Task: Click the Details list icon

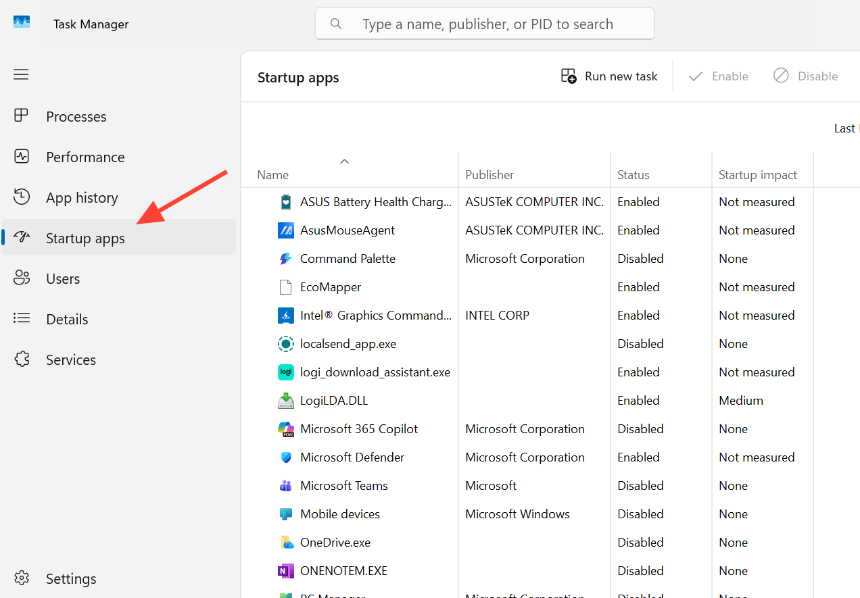Action: tap(22, 318)
